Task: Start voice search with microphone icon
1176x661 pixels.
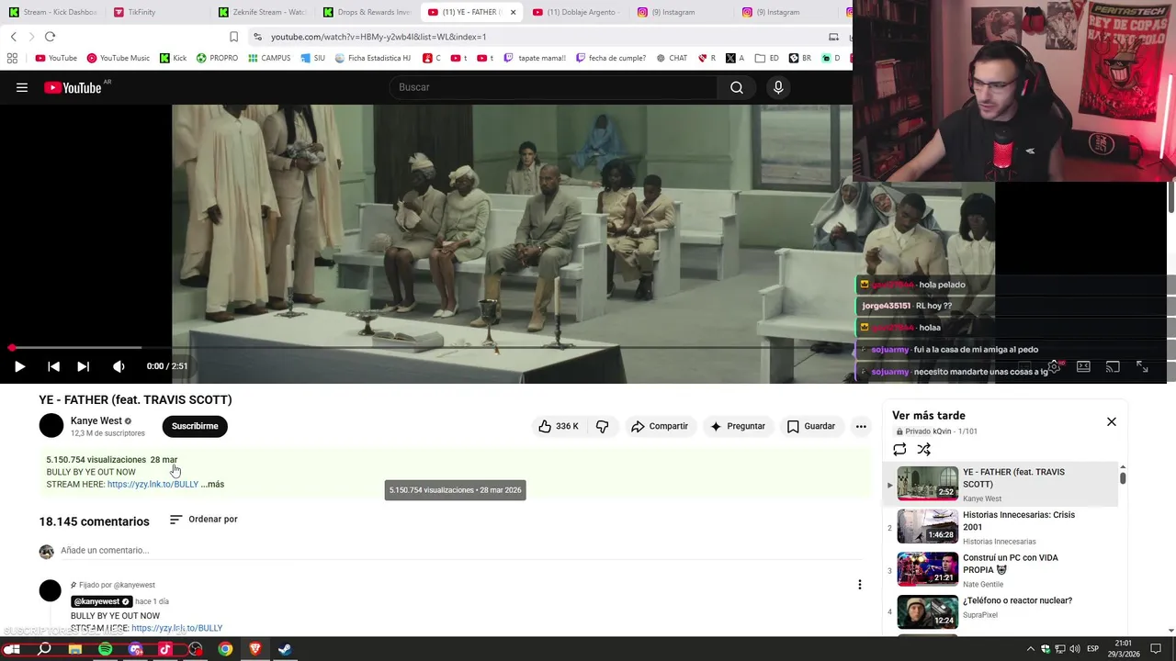Action: coord(778,87)
